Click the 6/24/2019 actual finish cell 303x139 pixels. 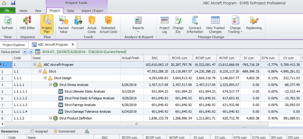point(132,111)
